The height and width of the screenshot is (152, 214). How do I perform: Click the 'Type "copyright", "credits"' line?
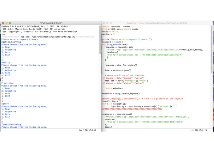[40, 32]
